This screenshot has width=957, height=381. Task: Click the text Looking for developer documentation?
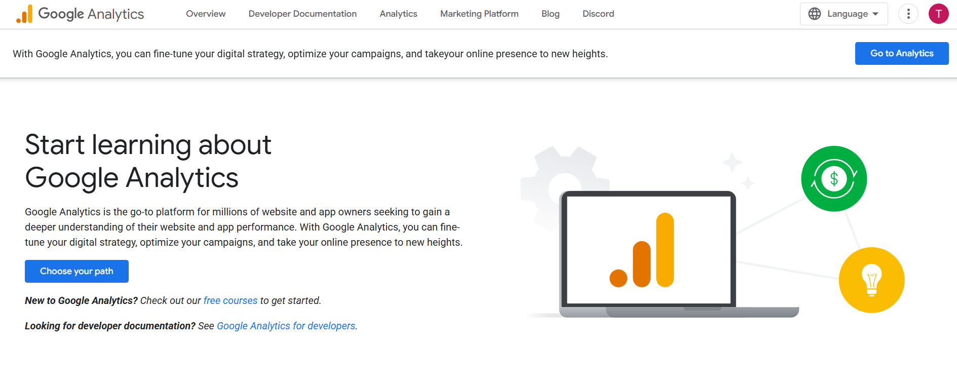pyautogui.click(x=110, y=326)
